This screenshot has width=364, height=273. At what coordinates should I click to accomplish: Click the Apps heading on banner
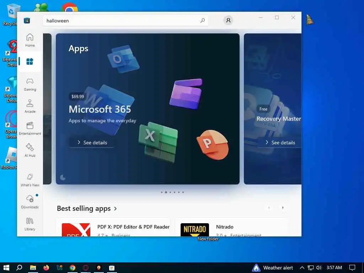[x=79, y=48]
